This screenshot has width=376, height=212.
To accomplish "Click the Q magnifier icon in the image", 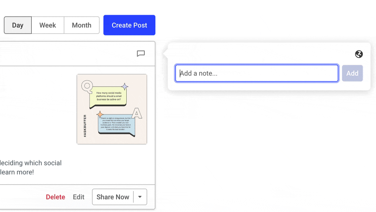I will tap(87, 86).
